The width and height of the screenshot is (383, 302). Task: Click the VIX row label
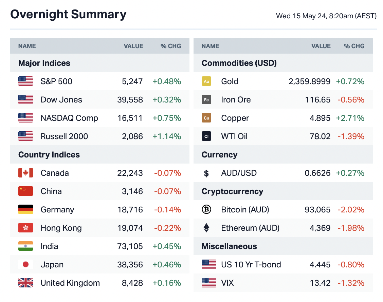pos(227,283)
